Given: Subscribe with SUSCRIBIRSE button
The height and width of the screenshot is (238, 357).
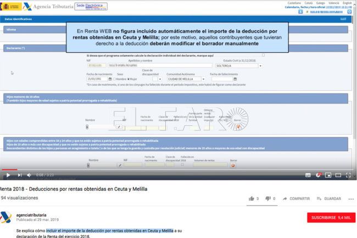Looking at the screenshot, I should 331,218.
